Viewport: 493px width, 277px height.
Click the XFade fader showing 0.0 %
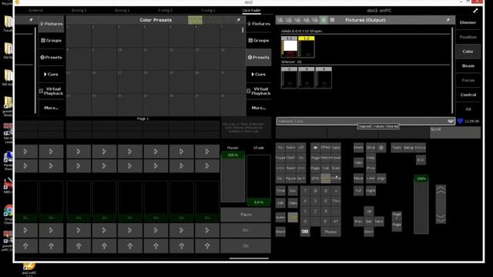[259, 181]
